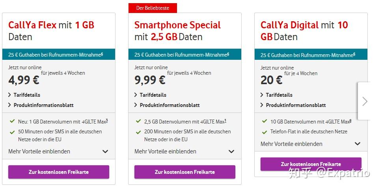Show Mehr Vorteile einblenden chevron in Smartphone Special
Screen dimensions: 380x190
(x=231, y=151)
